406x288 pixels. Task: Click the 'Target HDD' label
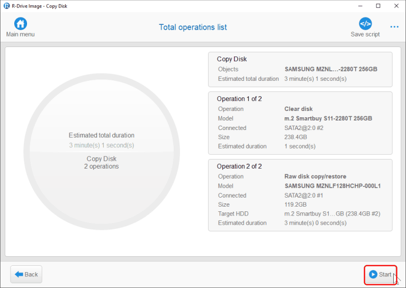coord(233,214)
